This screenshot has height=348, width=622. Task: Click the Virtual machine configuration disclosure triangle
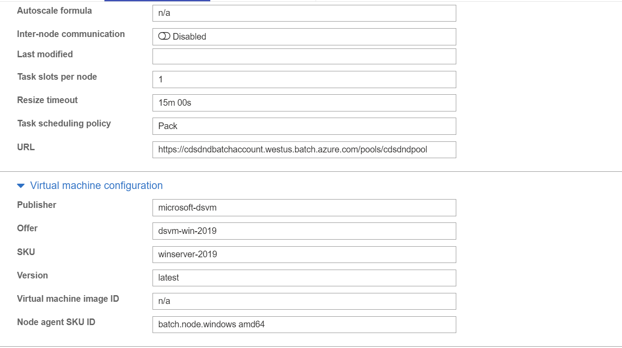(20, 185)
